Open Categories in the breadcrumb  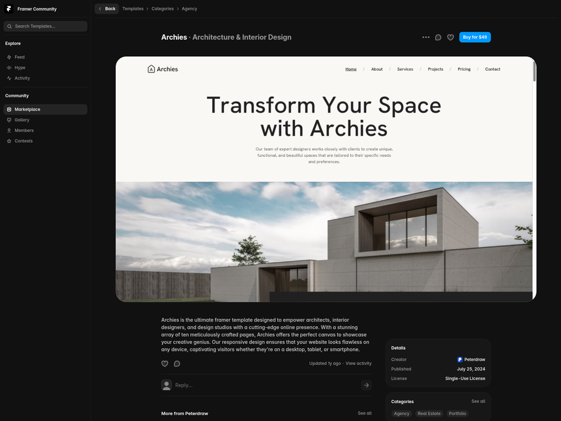point(162,9)
